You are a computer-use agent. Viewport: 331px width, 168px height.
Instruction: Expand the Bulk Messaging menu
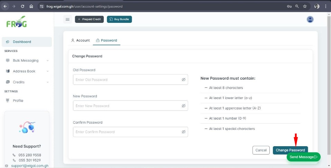[x=27, y=61]
